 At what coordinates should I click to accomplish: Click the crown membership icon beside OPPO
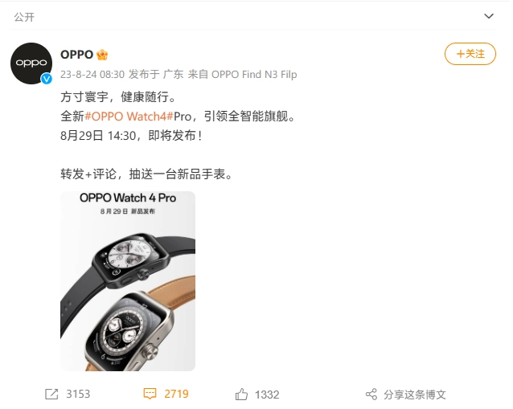pos(102,55)
